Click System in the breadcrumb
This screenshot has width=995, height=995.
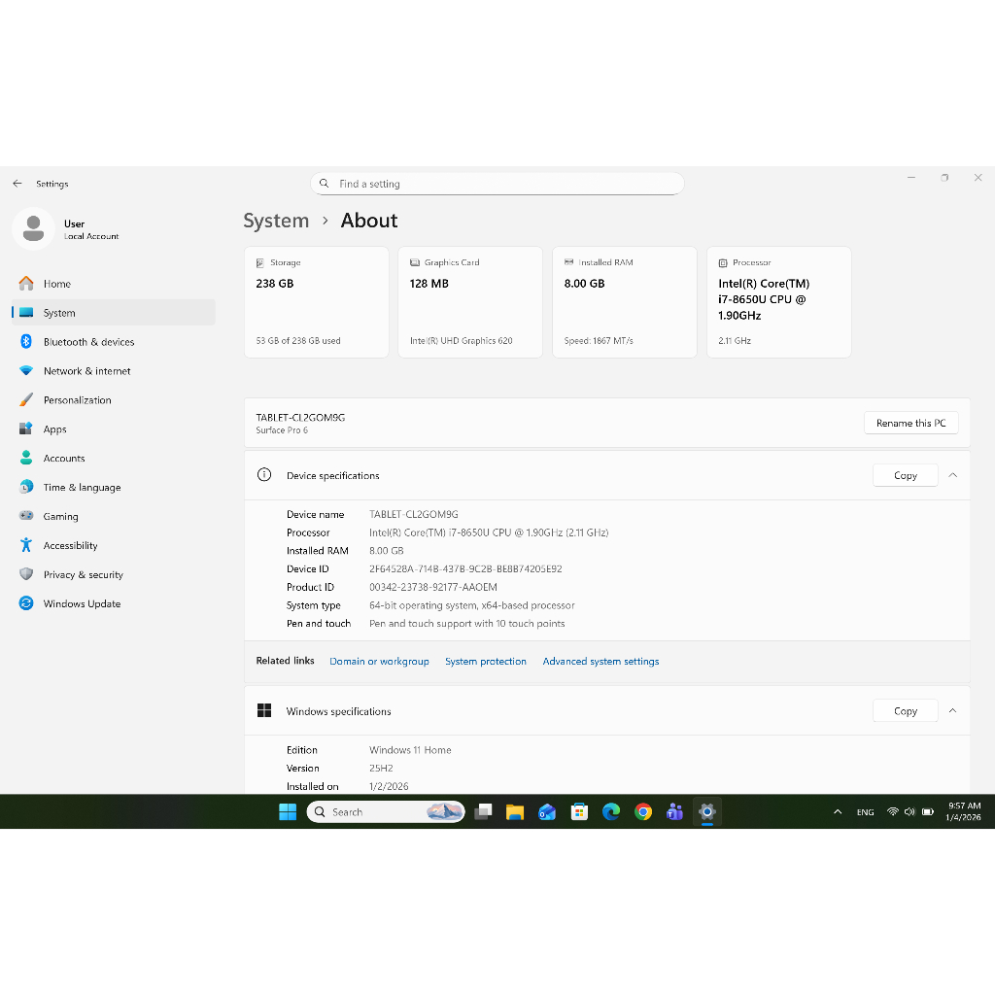[x=276, y=221]
